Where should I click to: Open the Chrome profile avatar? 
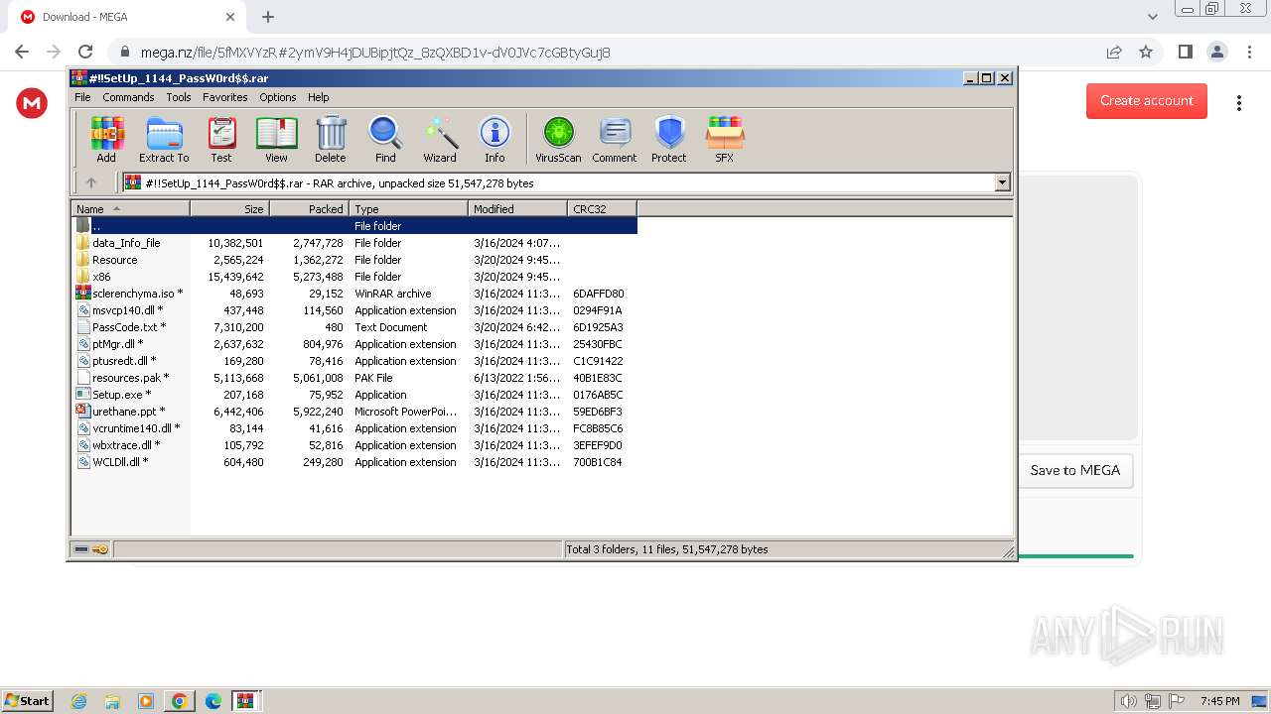click(x=1216, y=52)
